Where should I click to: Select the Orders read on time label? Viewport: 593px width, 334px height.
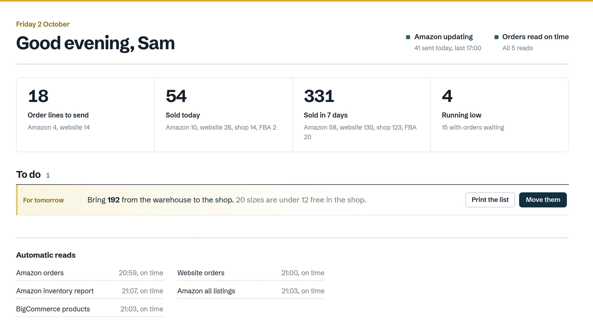[x=535, y=37]
